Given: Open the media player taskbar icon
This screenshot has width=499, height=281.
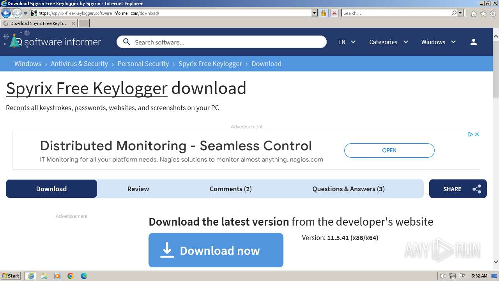Looking at the screenshot, I should (57, 276).
